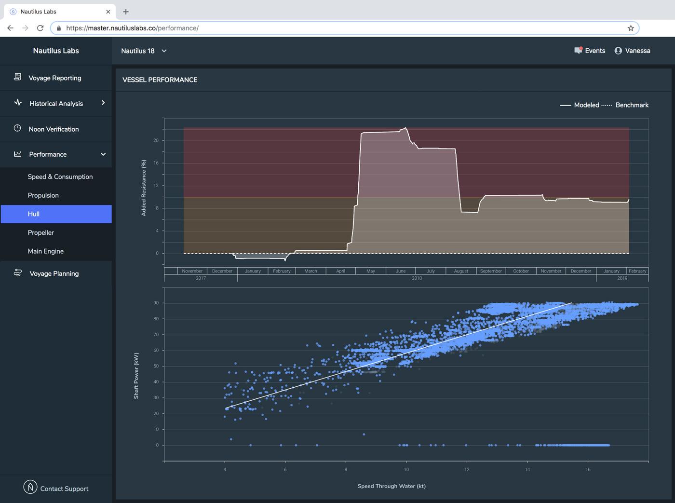The width and height of the screenshot is (675, 503).
Task: Toggle the Modeled legend entry
Action: coord(580,105)
